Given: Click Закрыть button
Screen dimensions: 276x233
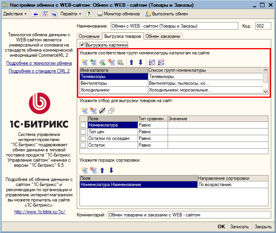Looking at the screenshot, I should pyautogui.click(x=263, y=227).
